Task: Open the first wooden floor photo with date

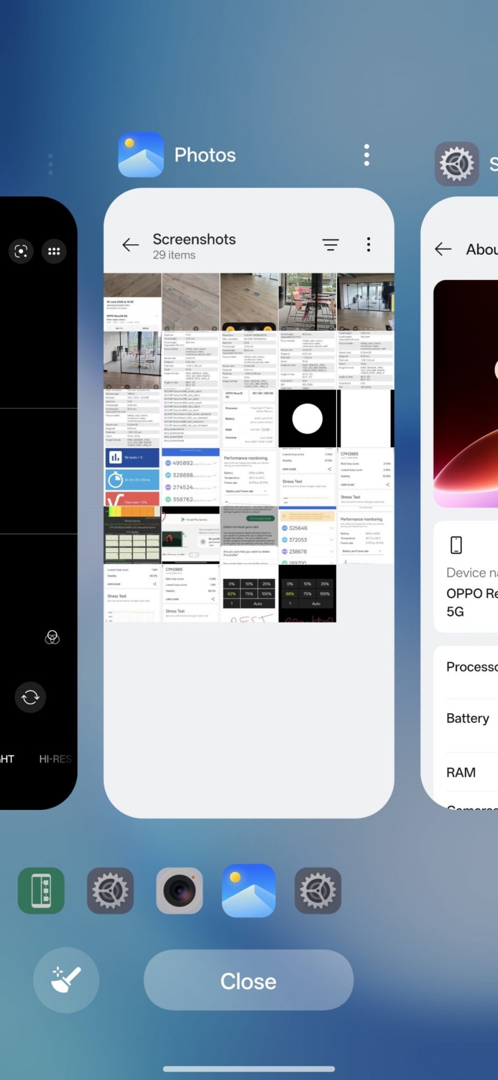Action: click(x=132, y=302)
